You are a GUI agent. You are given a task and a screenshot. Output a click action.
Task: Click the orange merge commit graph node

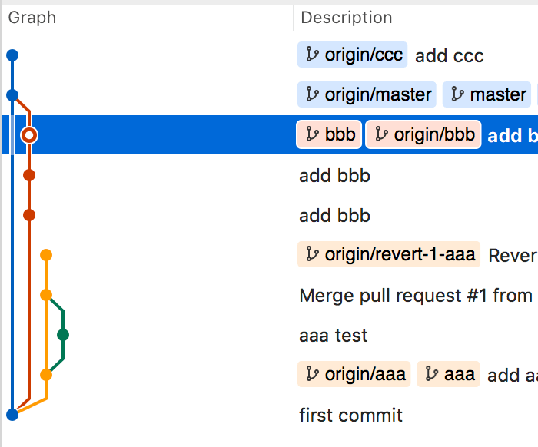click(x=46, y=295)
